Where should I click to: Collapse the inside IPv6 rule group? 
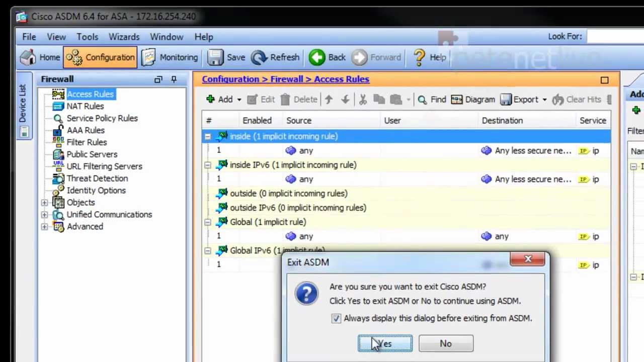(207, 165)
